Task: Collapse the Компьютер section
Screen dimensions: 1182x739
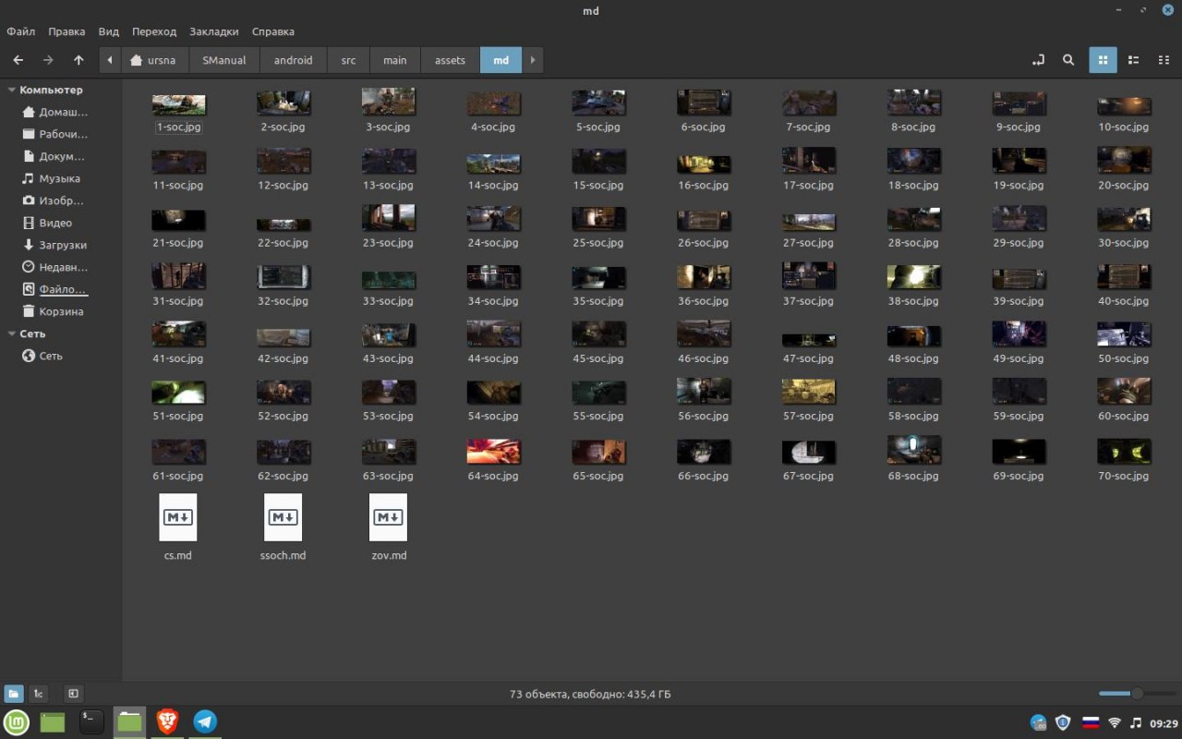Action: [x=12, y=90]
